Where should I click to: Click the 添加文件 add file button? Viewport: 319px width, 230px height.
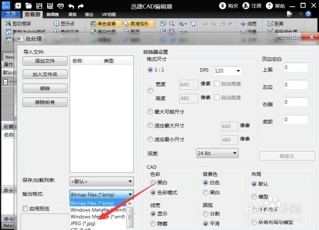pyautogui.click(x=45, y=61)
